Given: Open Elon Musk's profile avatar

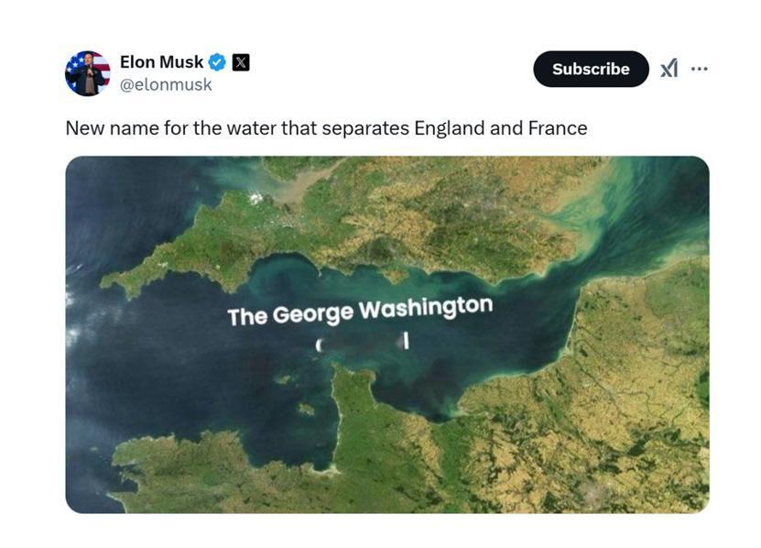Looking at the screenshot, I should point(87,73).
